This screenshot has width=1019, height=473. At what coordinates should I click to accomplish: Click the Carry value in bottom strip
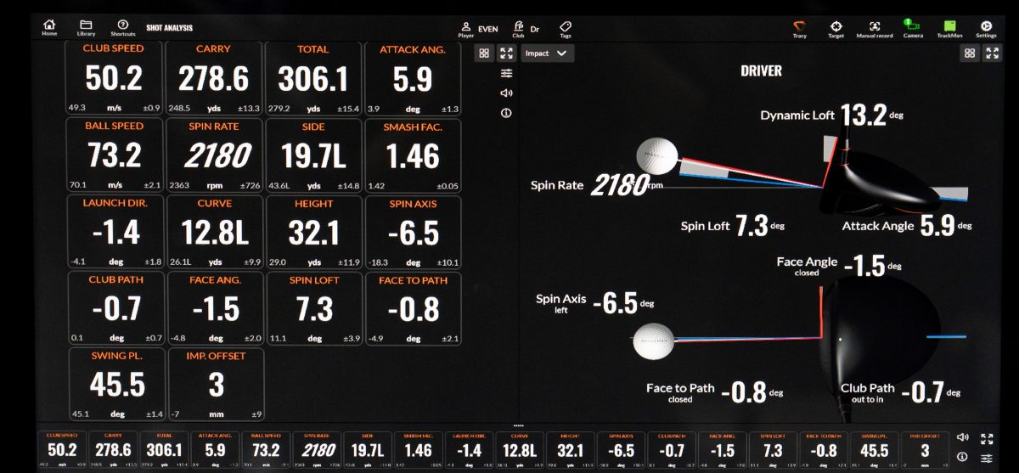click(113, 449)
